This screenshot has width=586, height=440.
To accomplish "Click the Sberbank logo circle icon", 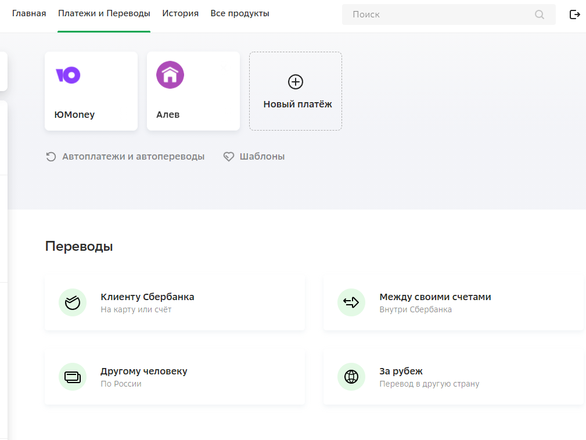I will 73,302.
